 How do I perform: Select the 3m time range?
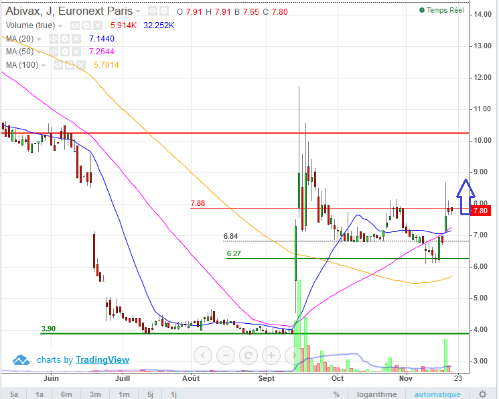tap(95, 394)
